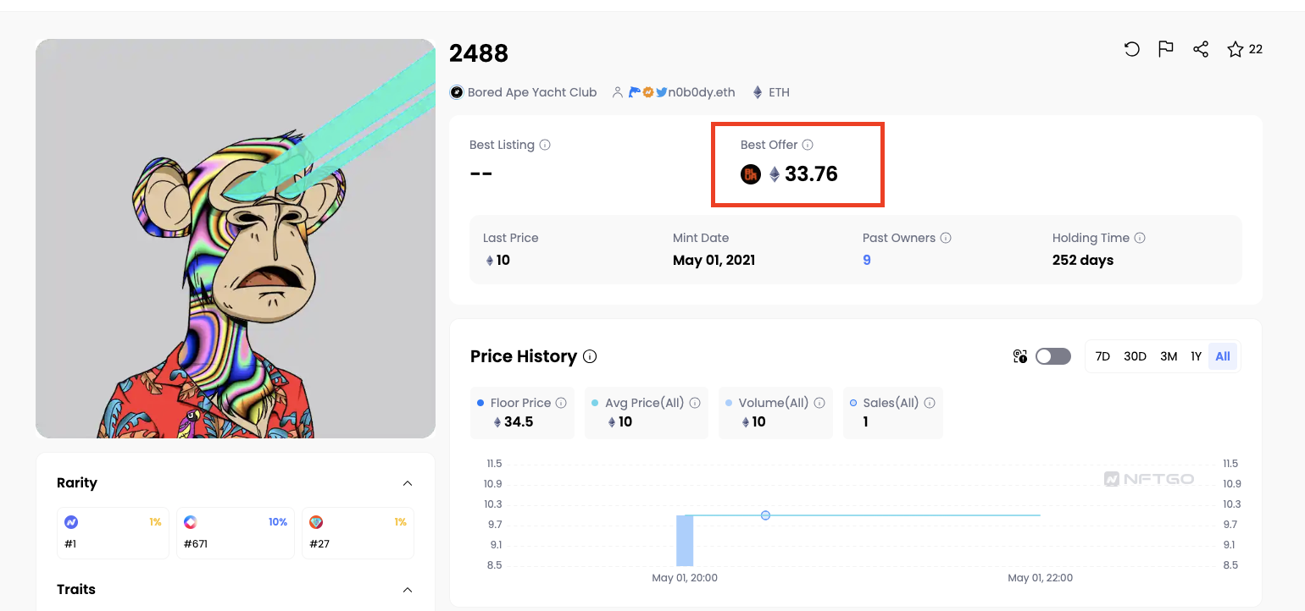Click the favorites count 22

tap(1256, 49)
